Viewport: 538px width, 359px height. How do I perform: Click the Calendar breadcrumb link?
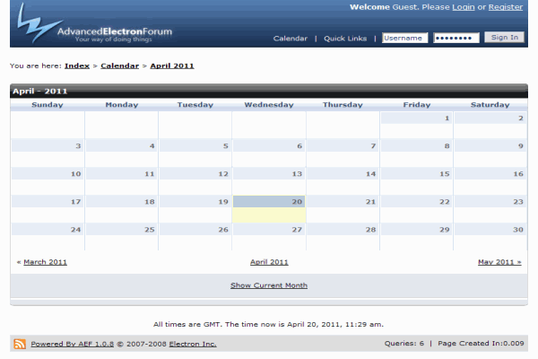pyautogui.click(x=120, y=66)
